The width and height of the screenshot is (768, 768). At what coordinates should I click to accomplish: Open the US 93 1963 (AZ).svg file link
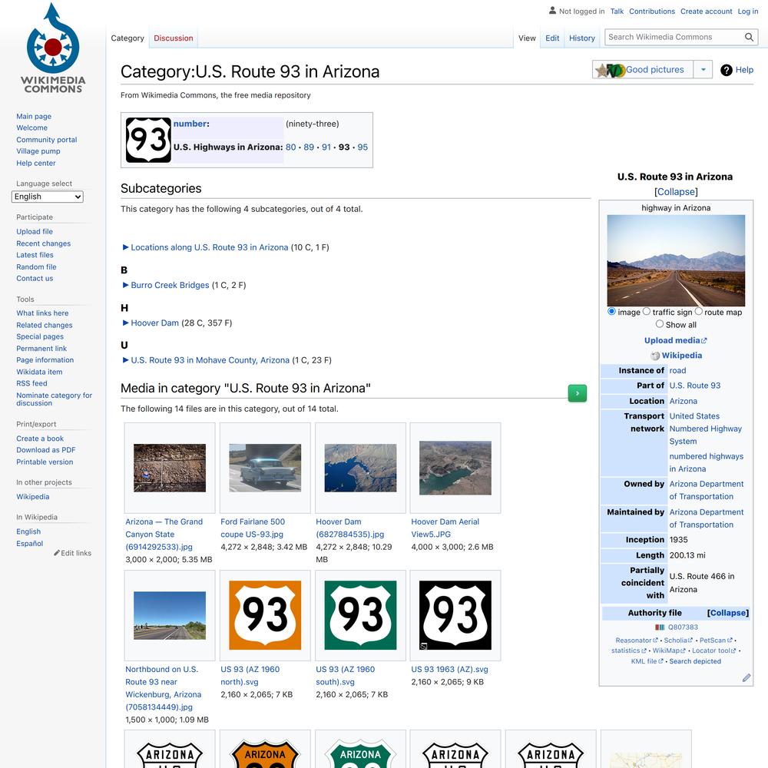coord(449,669)
